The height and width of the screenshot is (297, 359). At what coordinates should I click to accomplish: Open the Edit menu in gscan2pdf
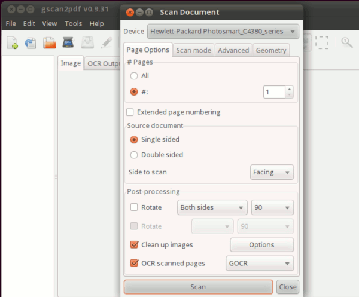29,23
